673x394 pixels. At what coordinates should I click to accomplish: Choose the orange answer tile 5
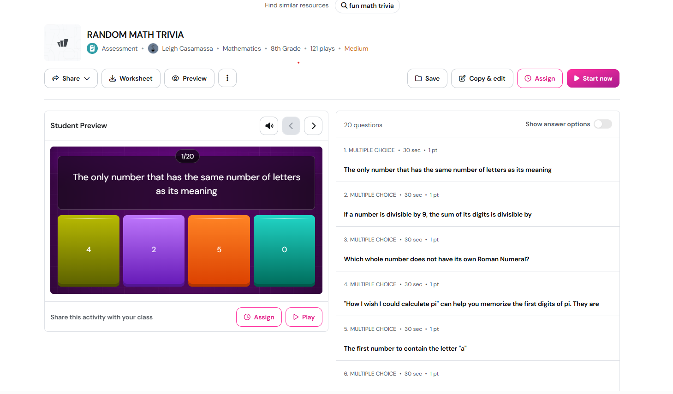coord(219,250)
